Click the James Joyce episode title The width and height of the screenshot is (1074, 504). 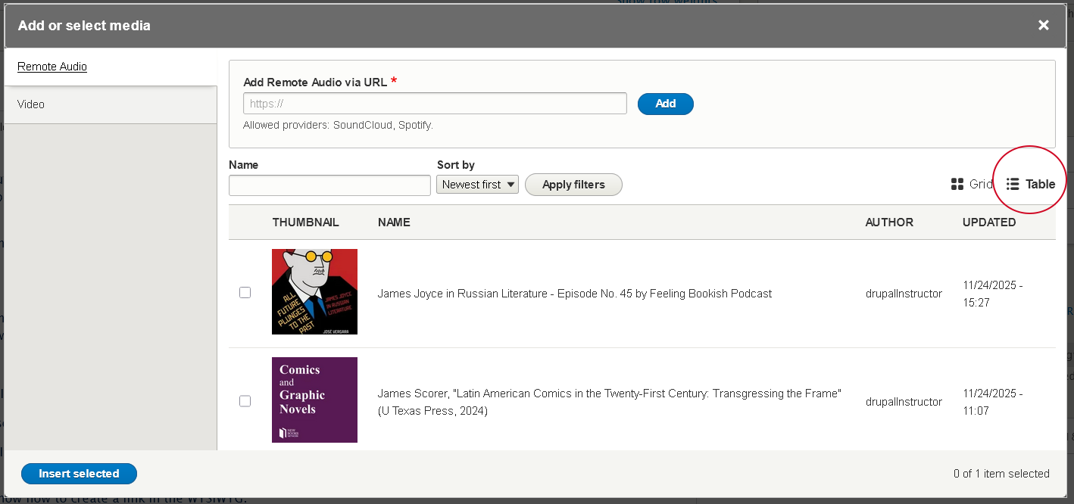pos(574,294)
